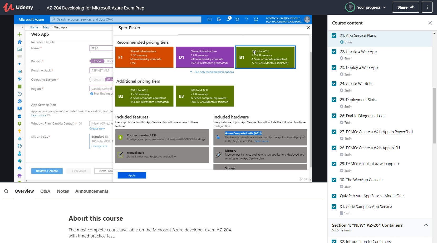Toggle checkbox for 28. DEMO Web App in CLI

(334, 148)
